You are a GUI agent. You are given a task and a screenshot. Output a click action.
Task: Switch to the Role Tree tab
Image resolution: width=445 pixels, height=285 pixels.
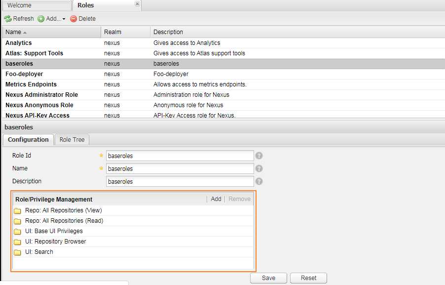point(72,139)
